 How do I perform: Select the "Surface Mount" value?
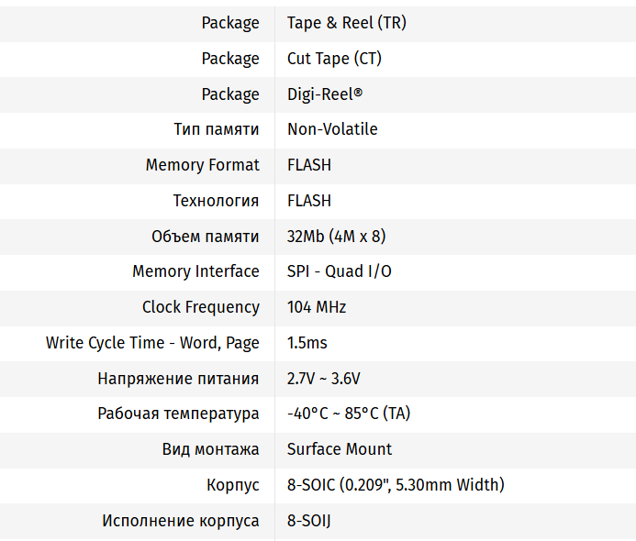point(340,449)
